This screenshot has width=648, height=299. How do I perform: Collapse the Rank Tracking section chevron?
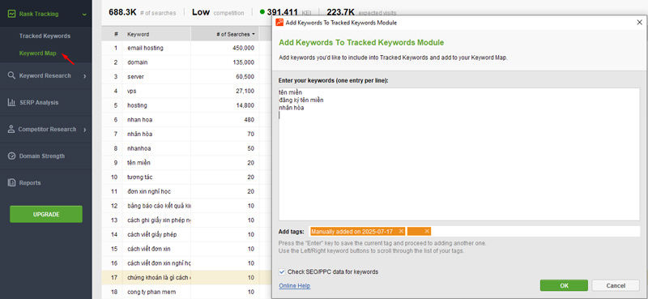(84, 14)
